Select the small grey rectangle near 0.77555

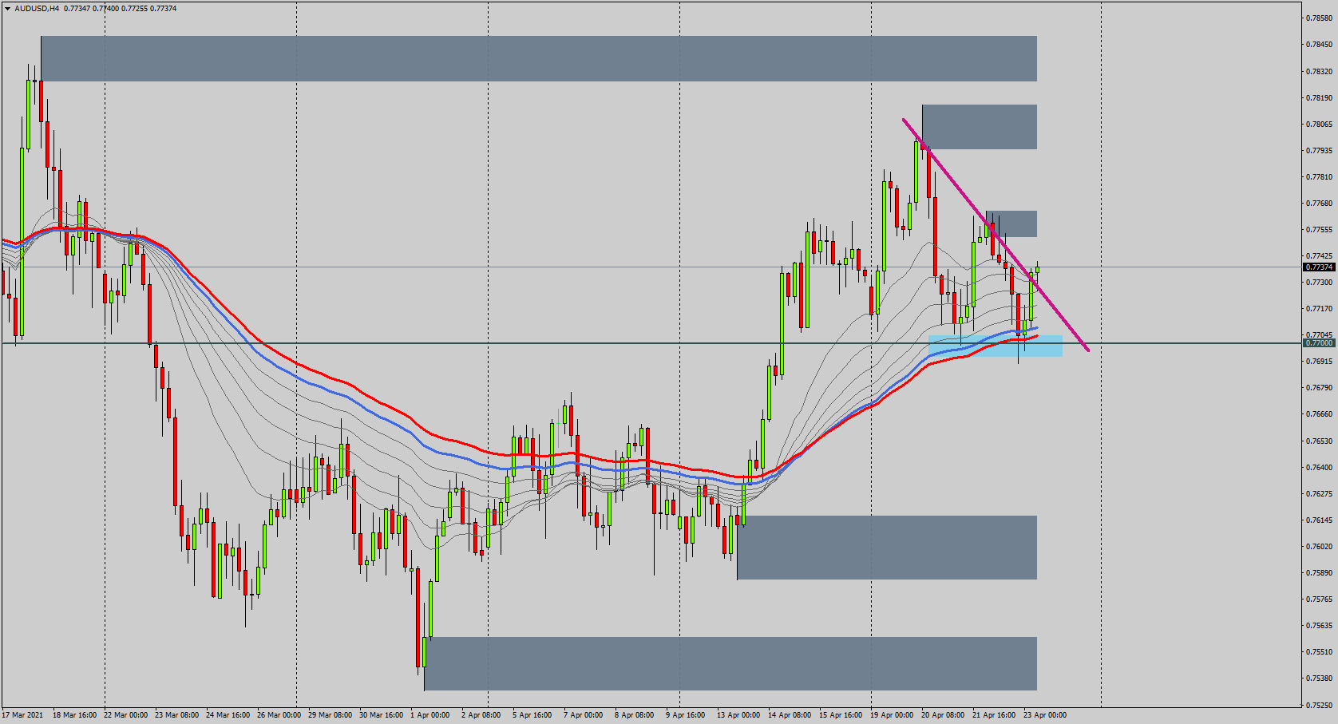pyautogui.click(x=1011, y=224)
